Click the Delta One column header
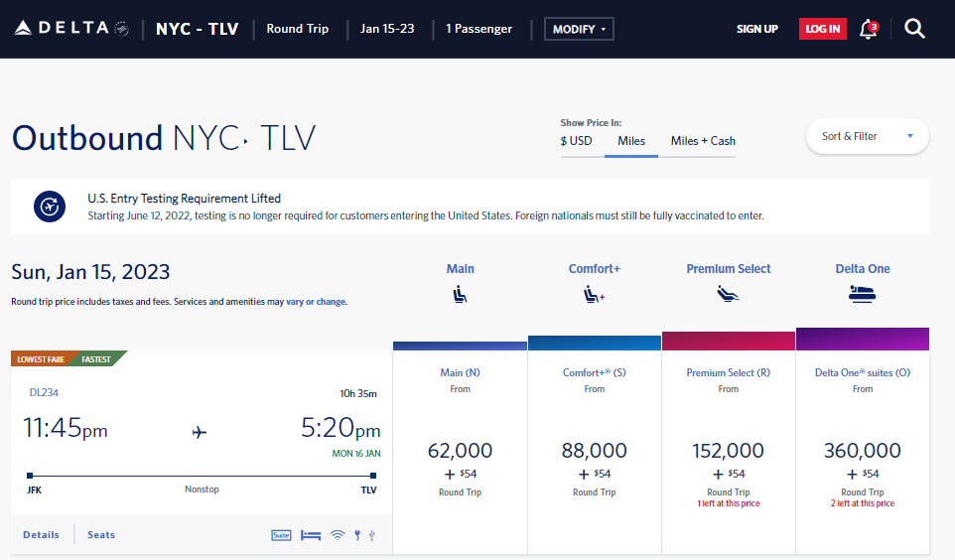This screenshot has height=560, width=955. click(x=863, y=269)
